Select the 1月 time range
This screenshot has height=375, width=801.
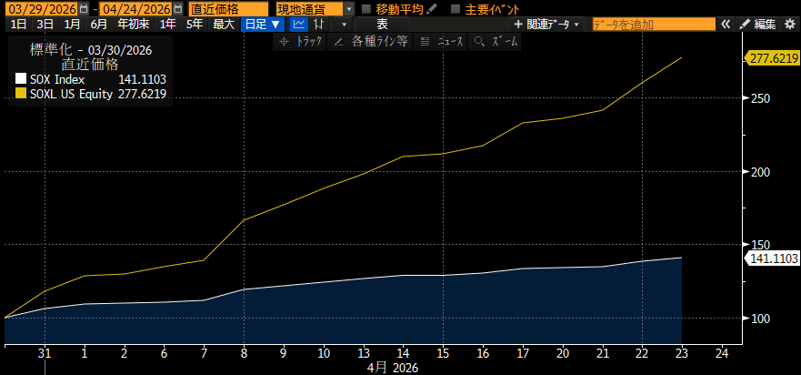72,24
